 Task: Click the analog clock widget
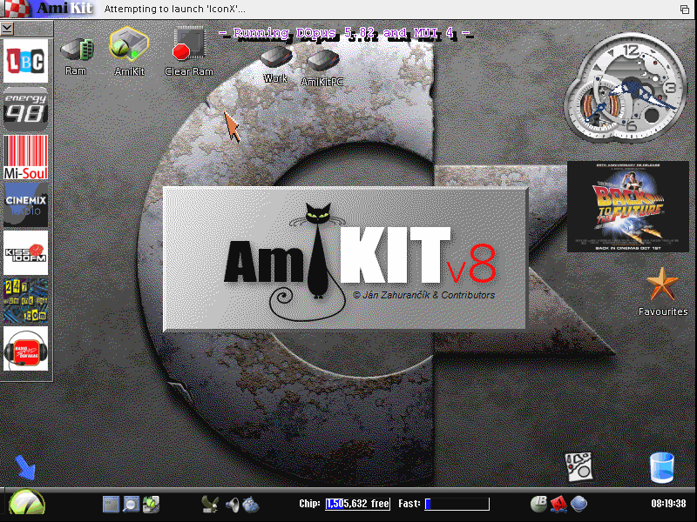(x=626, y=91)
